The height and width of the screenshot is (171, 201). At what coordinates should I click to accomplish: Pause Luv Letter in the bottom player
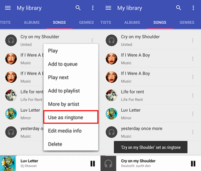coord(93,163)
